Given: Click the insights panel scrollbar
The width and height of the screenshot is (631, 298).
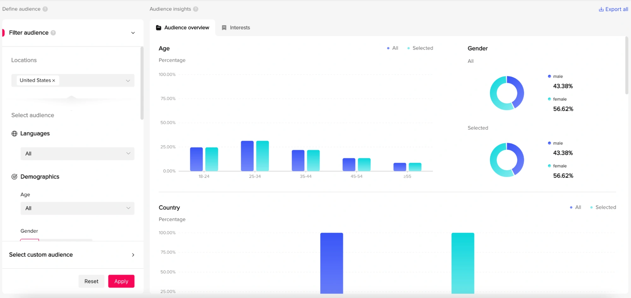Looking at the screenshot, I should 627,65.
